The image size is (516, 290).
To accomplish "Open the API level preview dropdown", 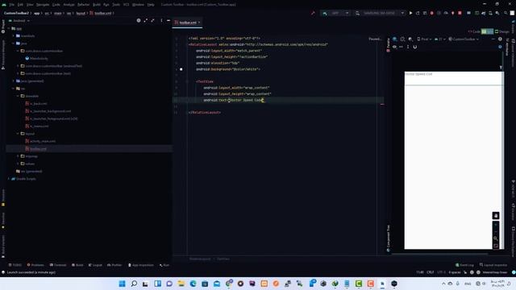I will (440, 39).
